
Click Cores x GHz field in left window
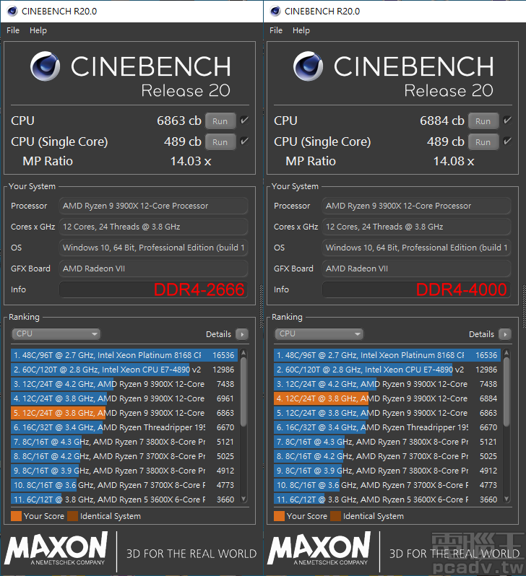(153, 227)
